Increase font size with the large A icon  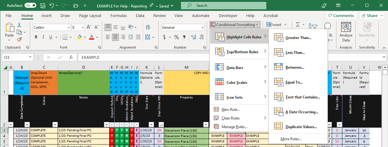point(88,28)
